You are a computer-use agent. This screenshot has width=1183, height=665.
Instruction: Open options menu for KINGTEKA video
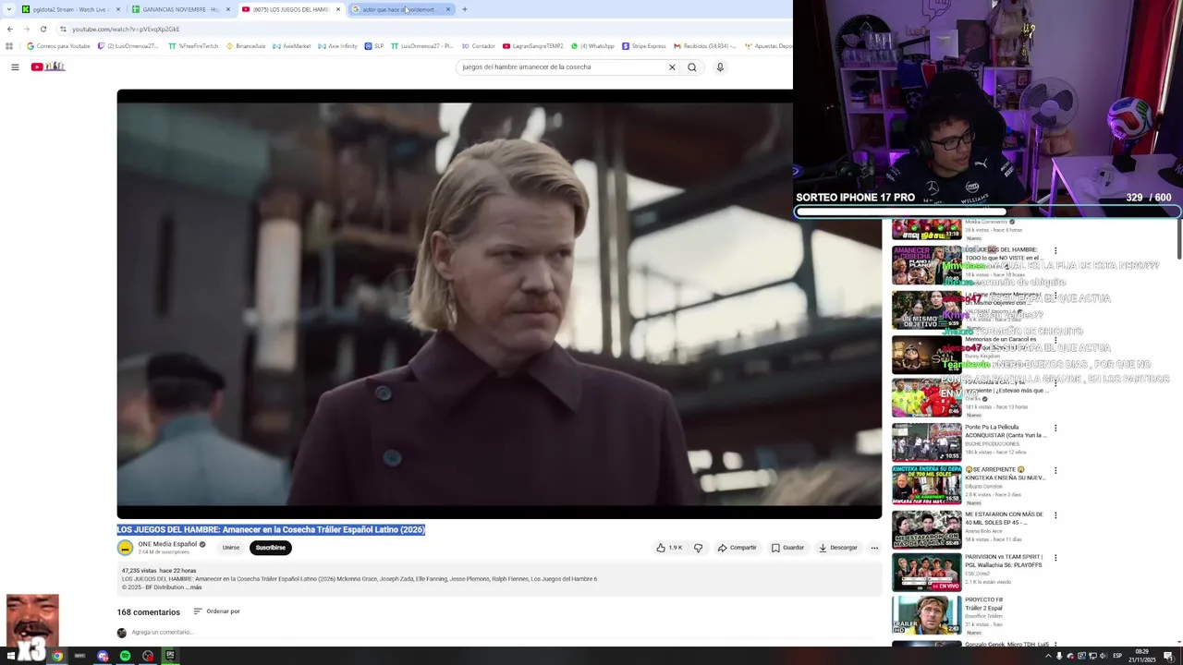[x=1055, y=471]
